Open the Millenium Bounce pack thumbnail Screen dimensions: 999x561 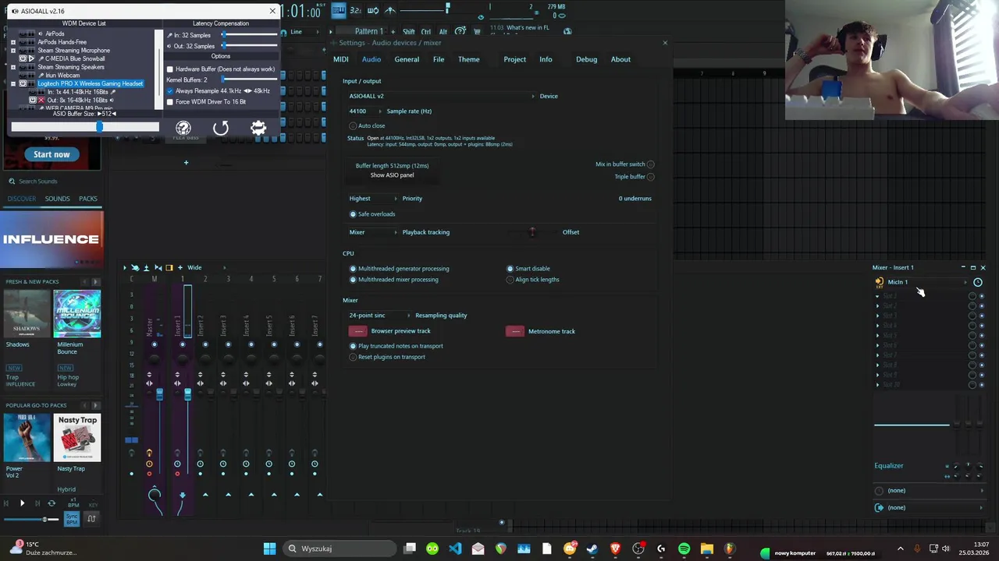click(x=77, y=314)
